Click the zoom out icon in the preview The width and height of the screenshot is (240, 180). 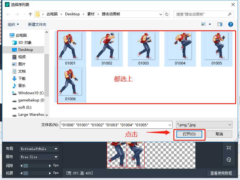[229, 160]
